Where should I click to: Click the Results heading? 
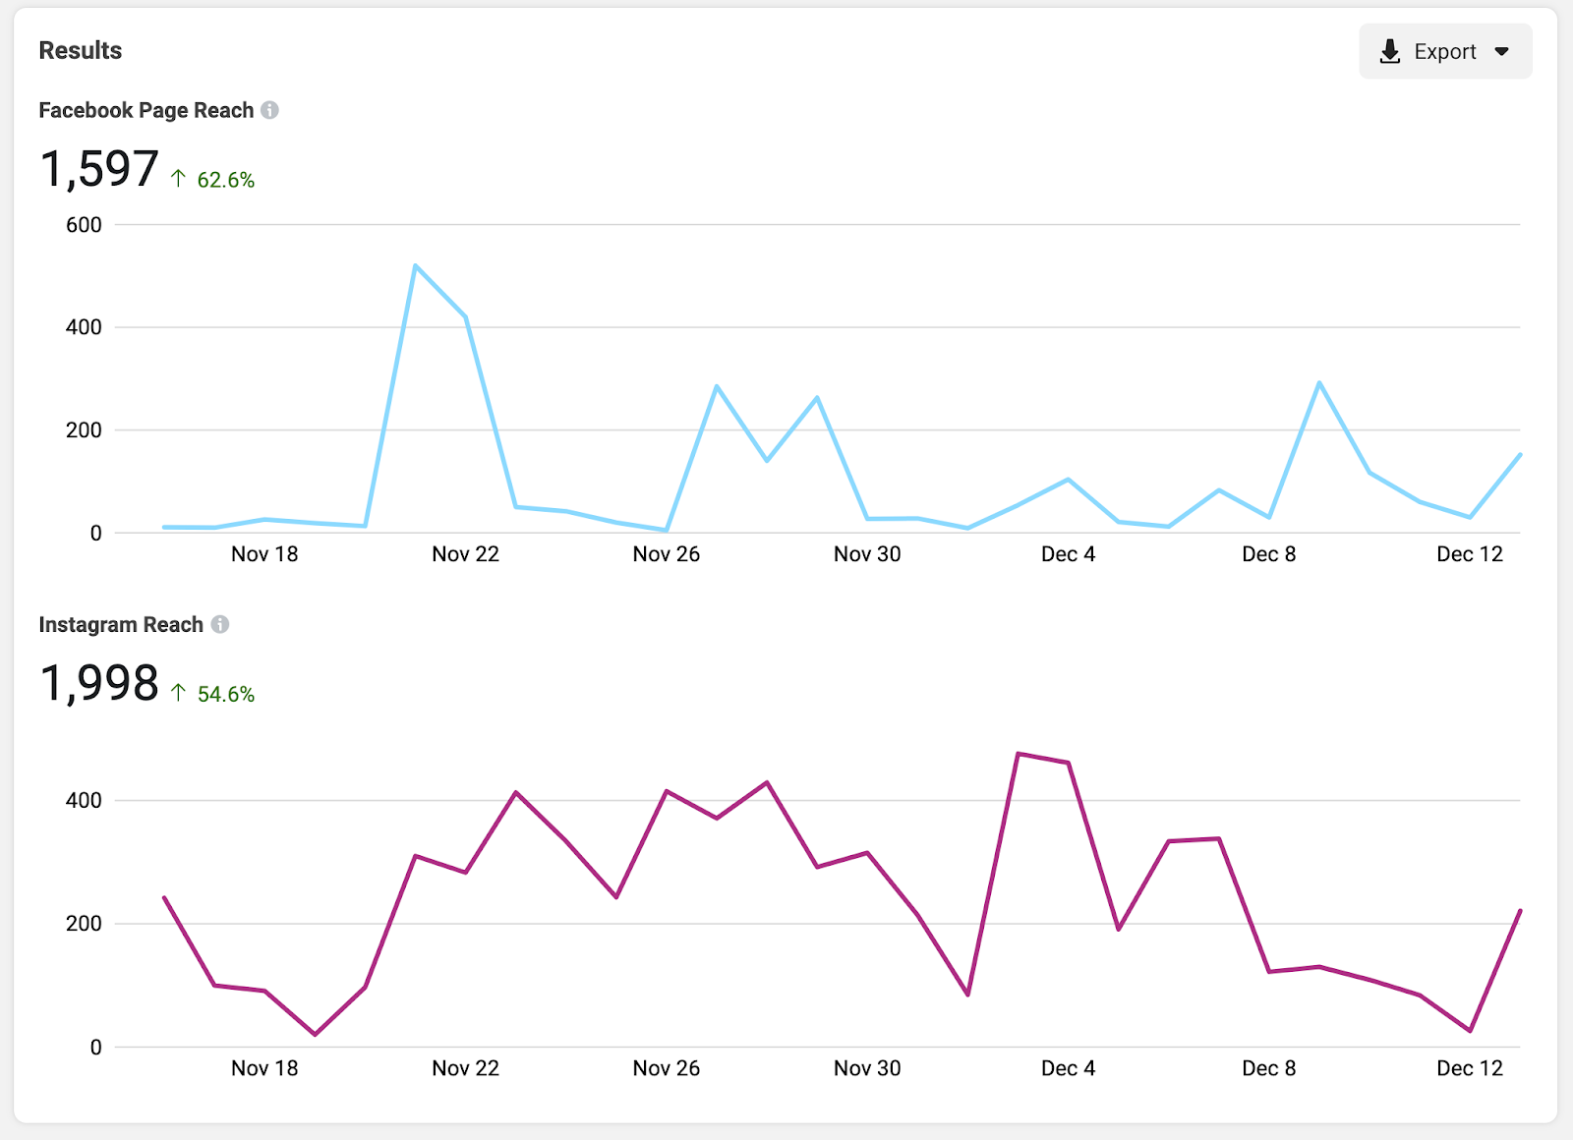coord(80,50)
